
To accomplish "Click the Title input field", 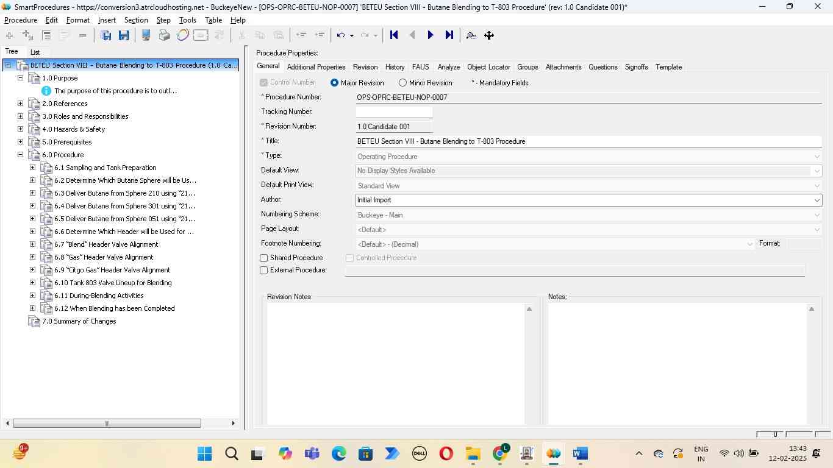I will click(x=588, y=141).
